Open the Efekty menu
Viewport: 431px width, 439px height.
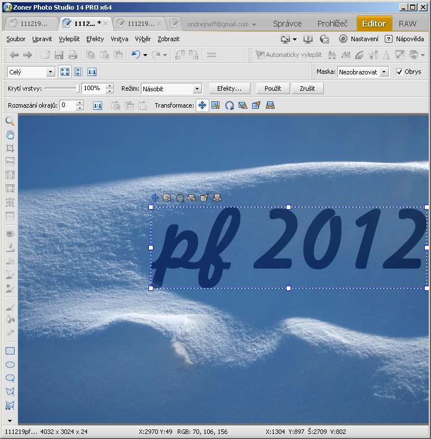click(95, 39)
